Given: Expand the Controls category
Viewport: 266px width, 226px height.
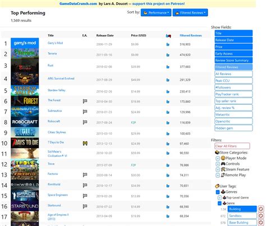Looking at the screenshot, I should coord(218,164).
